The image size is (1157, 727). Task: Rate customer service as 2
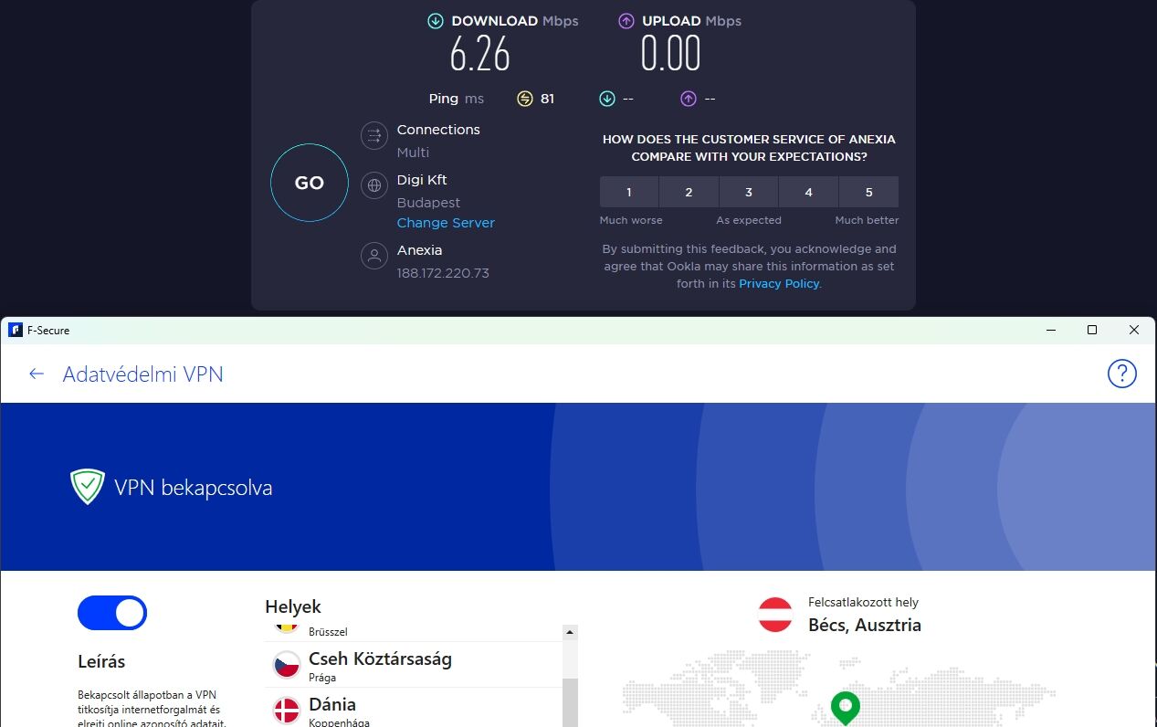click(689, 193)
